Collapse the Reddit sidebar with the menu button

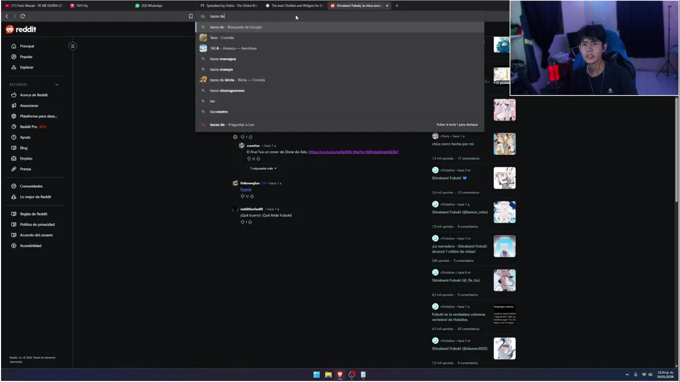tap(73, 46)
